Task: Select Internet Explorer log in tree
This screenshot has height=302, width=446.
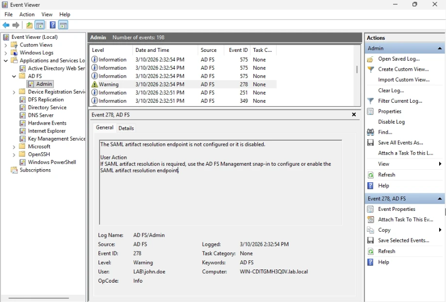Action: click(x=47, y=131)
